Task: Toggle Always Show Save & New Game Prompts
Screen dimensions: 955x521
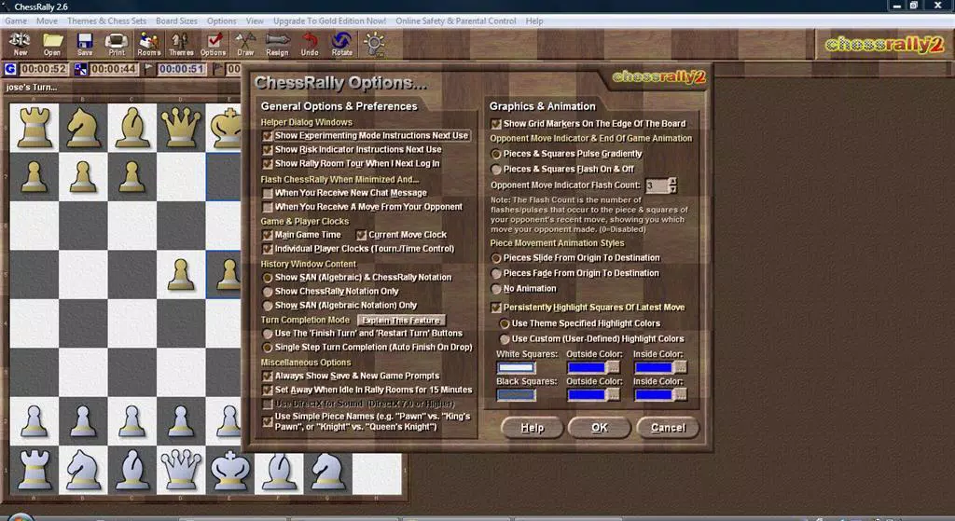Action: [268, 377]
